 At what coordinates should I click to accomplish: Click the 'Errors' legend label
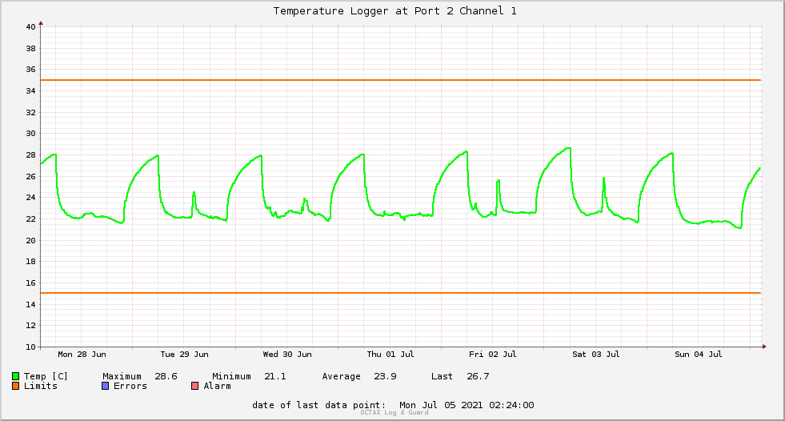pyautogui.click(x=130, y=386)
